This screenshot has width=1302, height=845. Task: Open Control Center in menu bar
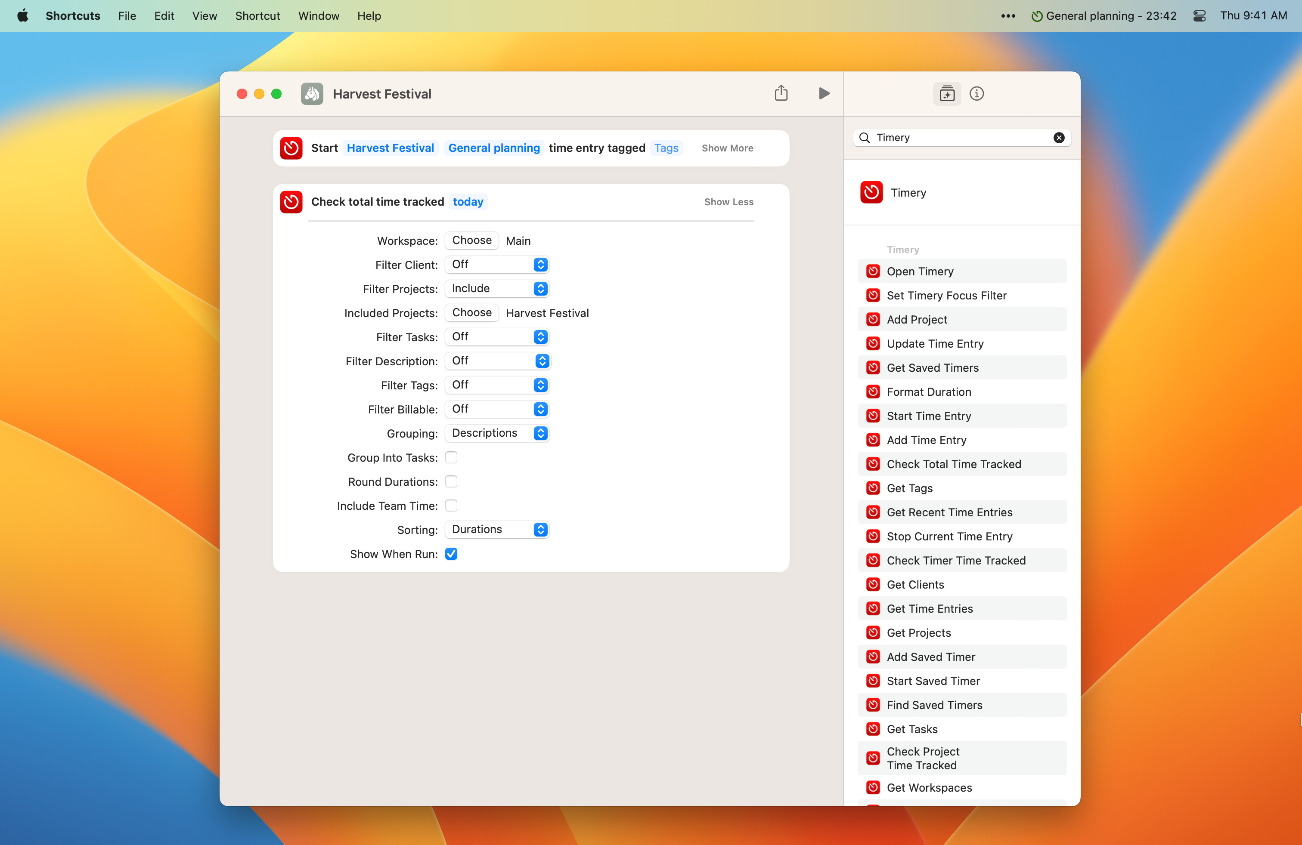click(1199, 15)
